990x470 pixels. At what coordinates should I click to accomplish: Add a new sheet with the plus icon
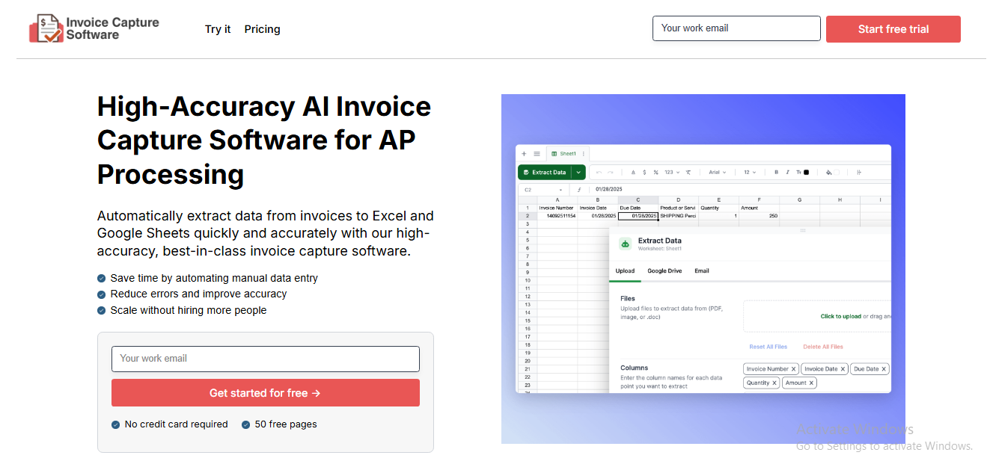(x=524, y=154)
